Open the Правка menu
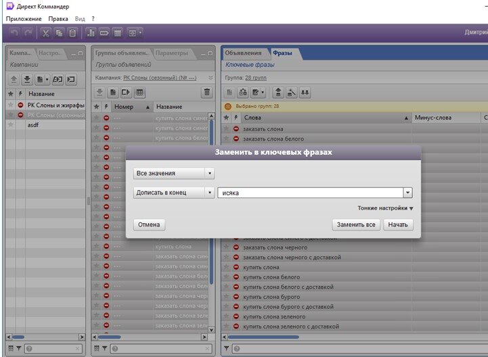 tap(58, 19)
